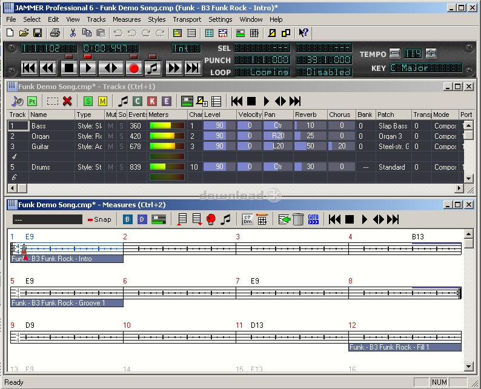This screenshot has height=389, width=481.
Task: Mute the Organ track
Action: tap(110, 136)
